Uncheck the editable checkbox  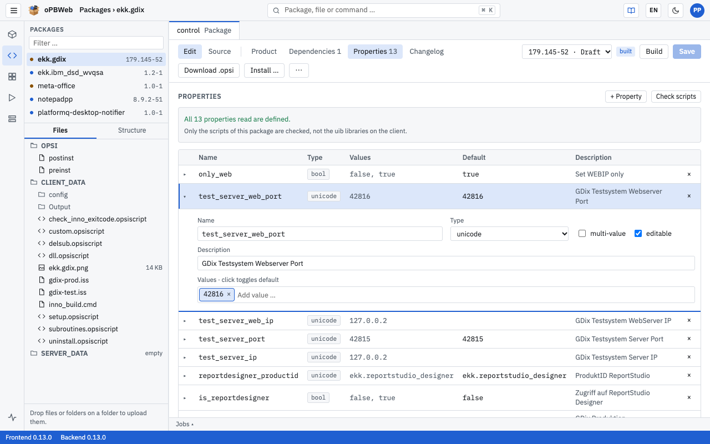[x=638, y=234]
